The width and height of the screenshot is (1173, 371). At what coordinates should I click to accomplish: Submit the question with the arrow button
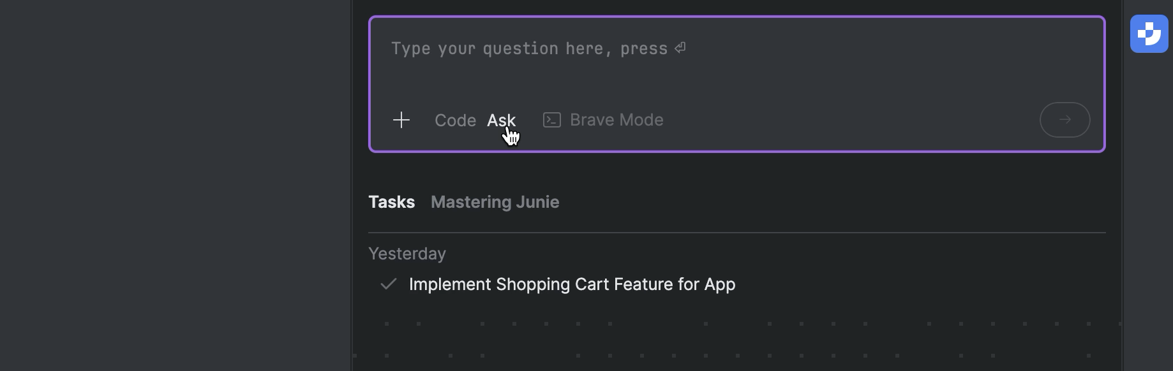tap(1064, 120)
